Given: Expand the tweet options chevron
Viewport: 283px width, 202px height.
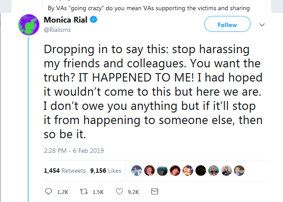Looking at the screenshot, I should 262,25.
